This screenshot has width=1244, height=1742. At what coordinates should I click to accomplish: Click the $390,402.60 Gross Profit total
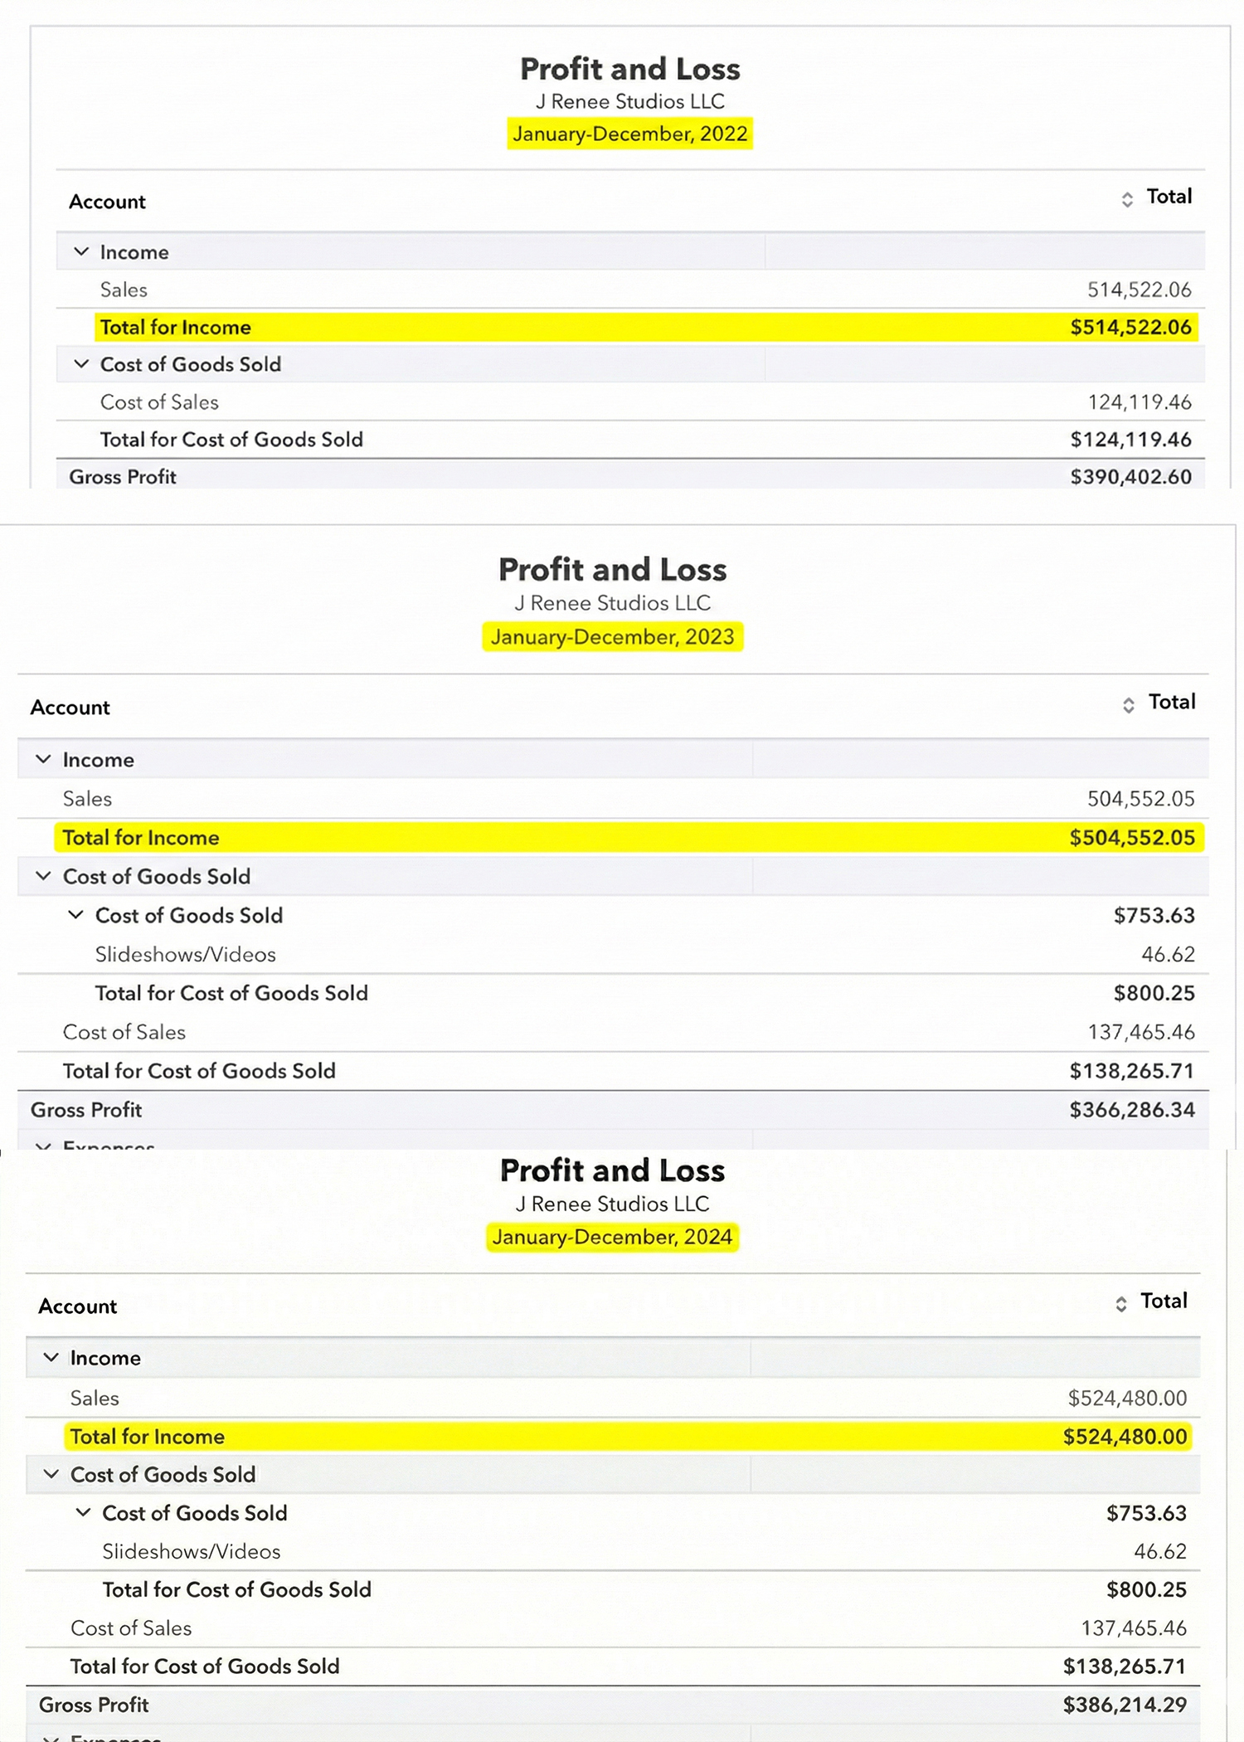point(1130,477)
